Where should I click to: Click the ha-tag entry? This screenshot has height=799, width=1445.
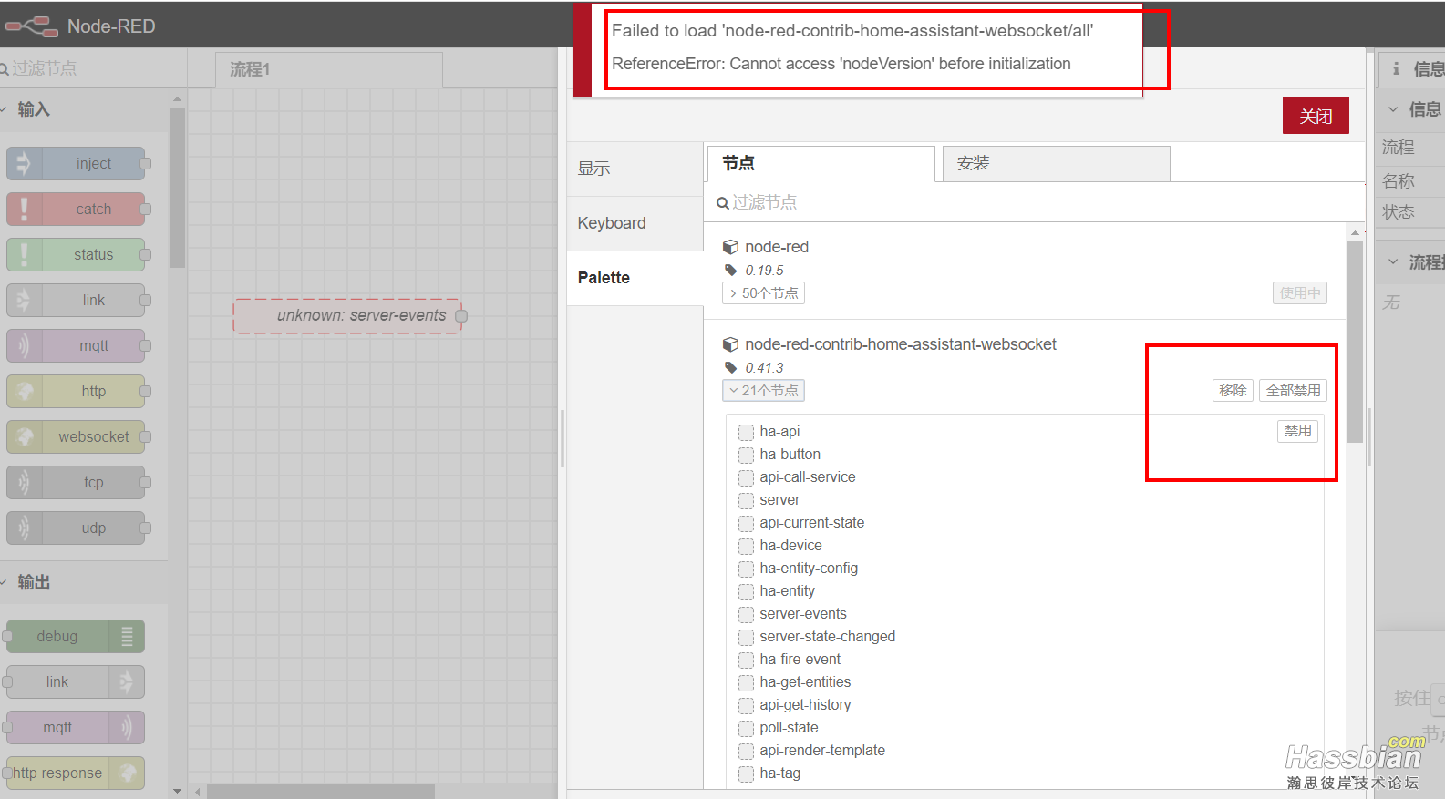click(779, 773)
